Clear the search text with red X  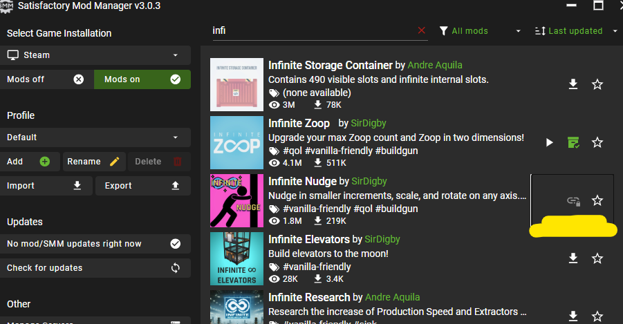422,30
